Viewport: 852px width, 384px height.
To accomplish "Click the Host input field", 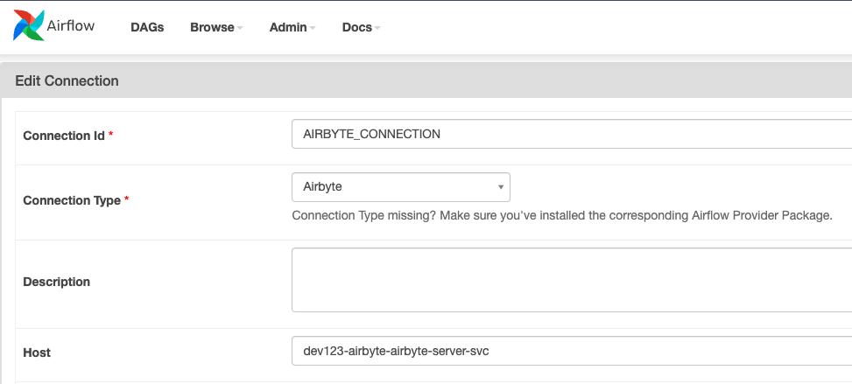I will (x=572, y=351).
